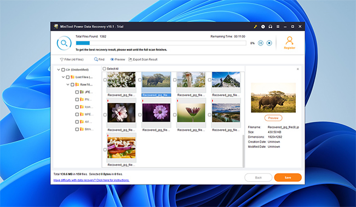Click the headphones support icon
356x207 pixels.
[x=270, y=26]
